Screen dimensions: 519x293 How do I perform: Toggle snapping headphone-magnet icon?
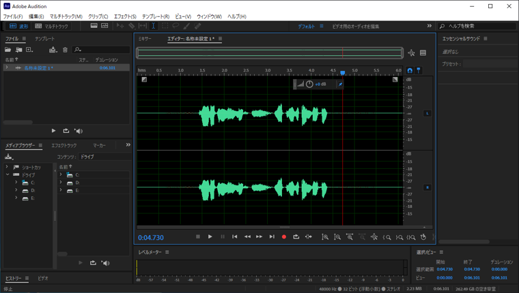coord(410,70)
